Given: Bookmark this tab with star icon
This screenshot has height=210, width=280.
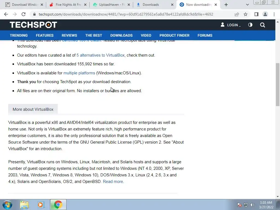Looking at the screenshot, I should (x=246, y=14).
